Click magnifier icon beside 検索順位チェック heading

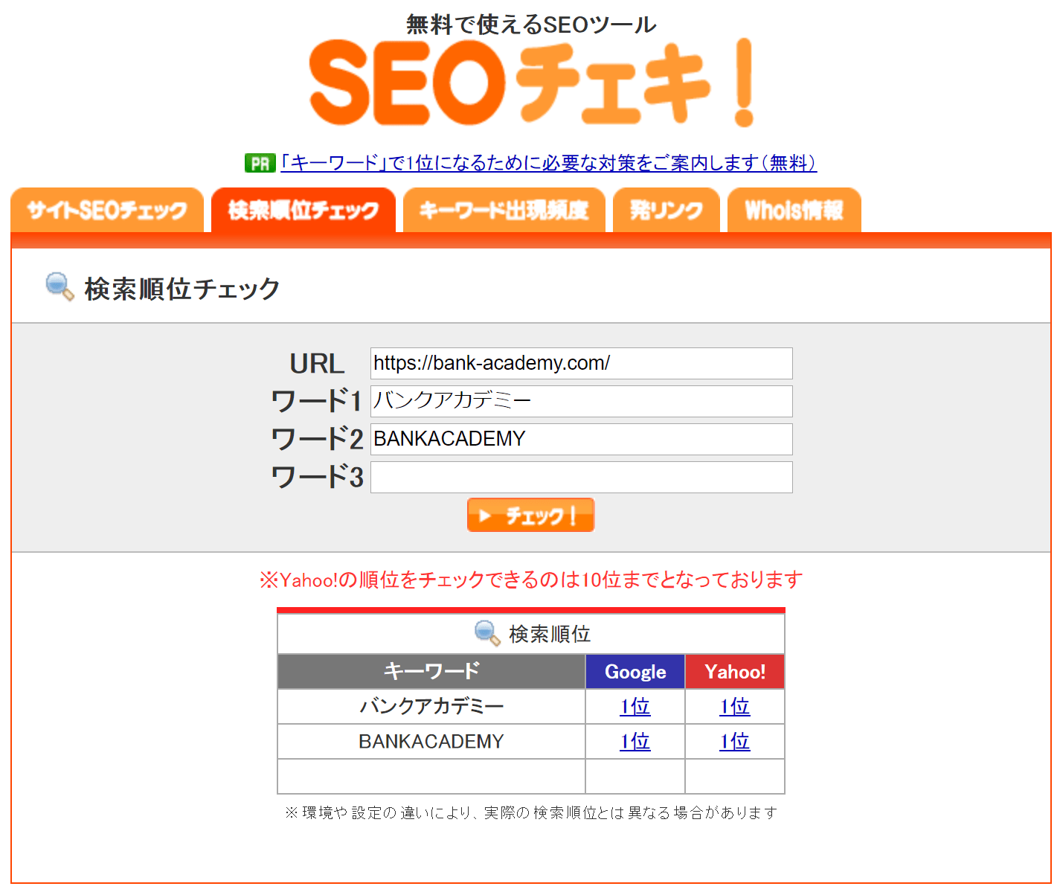(60, 287)
